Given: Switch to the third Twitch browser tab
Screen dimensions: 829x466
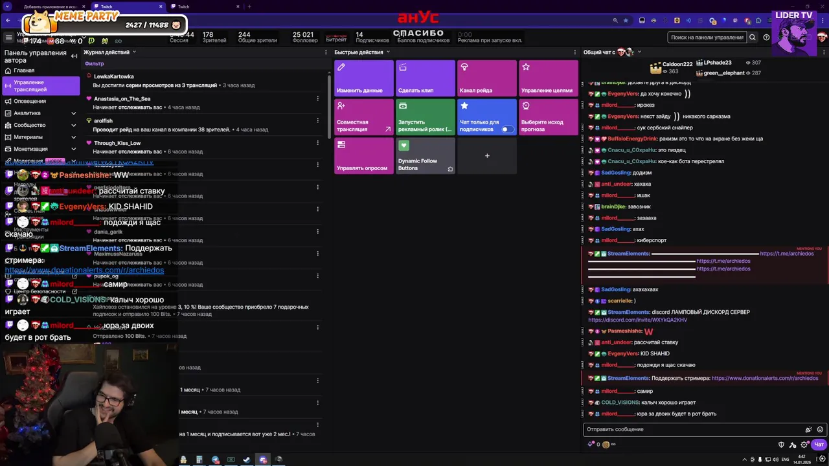Looking at the screenshot, I should [x=206, y=6].
